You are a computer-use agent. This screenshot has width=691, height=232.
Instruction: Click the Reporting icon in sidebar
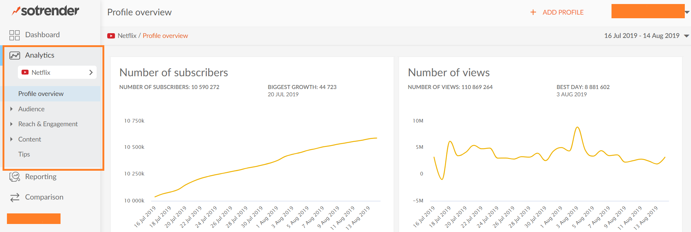coord(15,177)
